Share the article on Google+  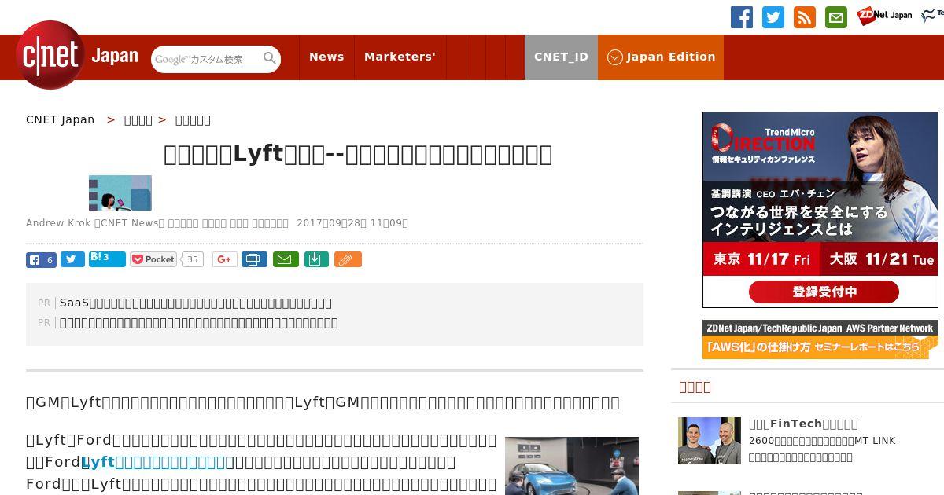[225, 259]
